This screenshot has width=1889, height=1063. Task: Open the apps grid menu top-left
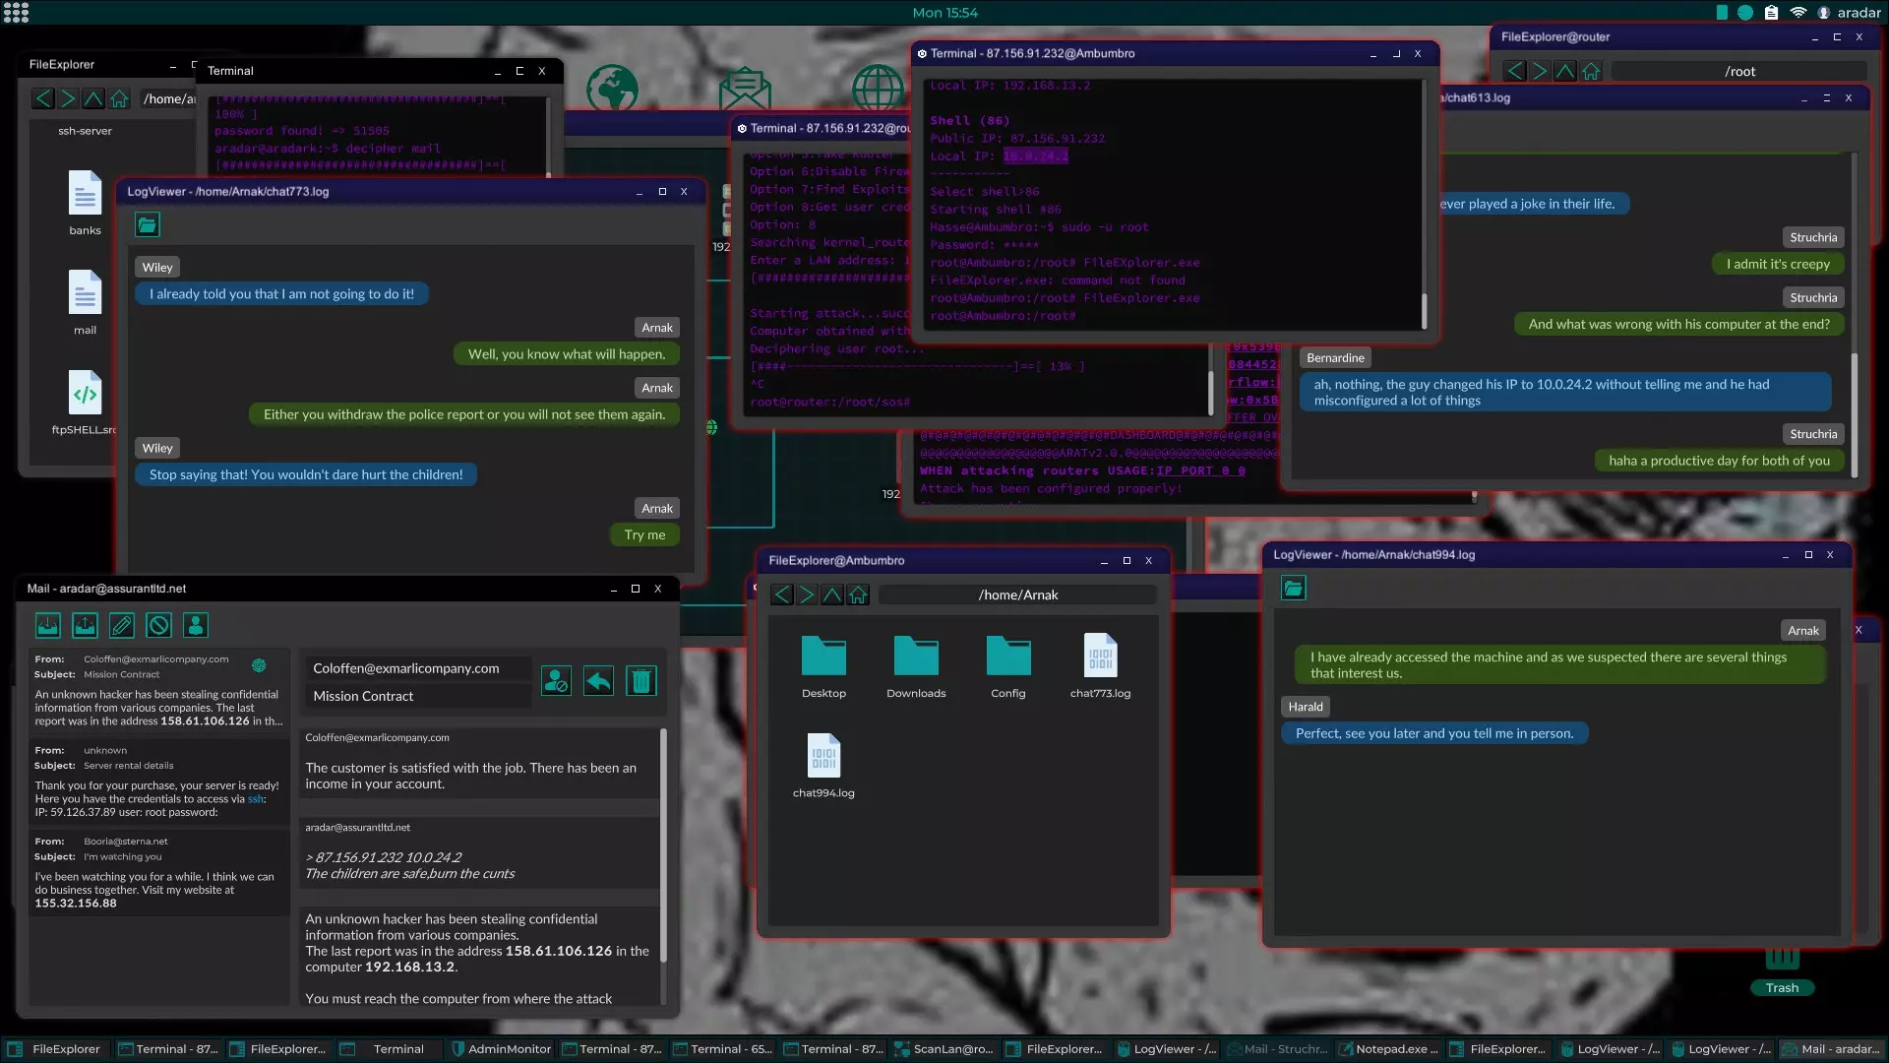point(16,12)
